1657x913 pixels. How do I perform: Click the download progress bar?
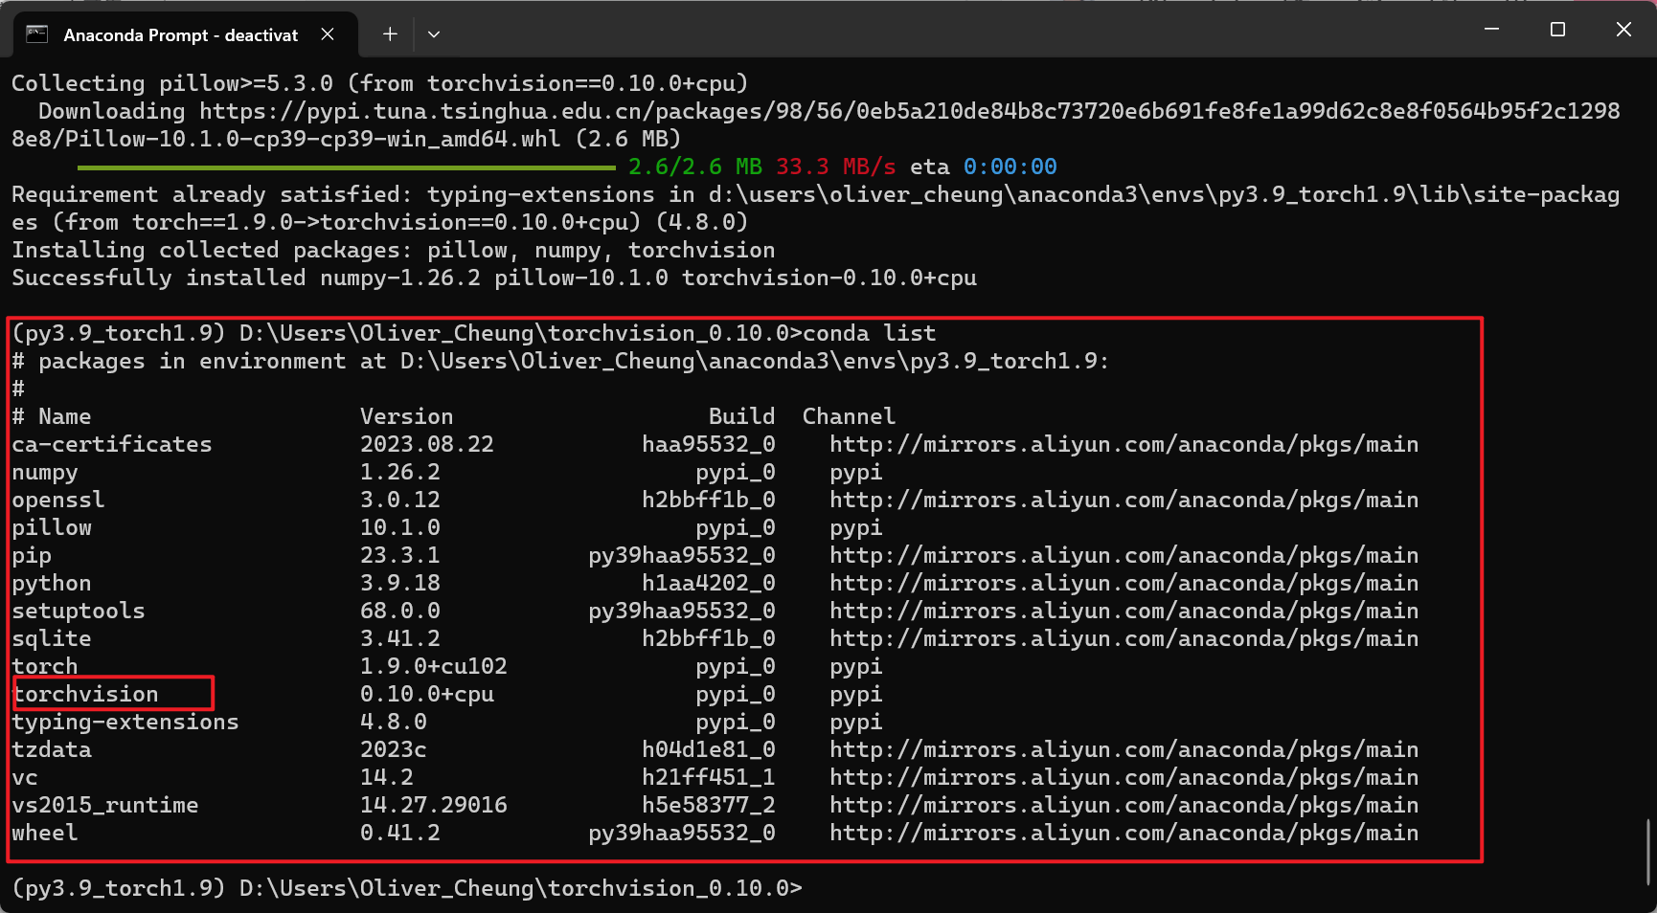click(347, 167)
